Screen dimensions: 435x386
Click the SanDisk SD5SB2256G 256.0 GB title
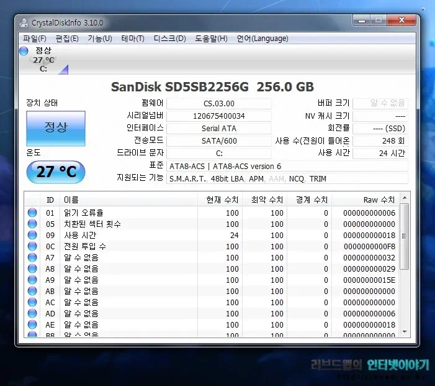point(212,86)
